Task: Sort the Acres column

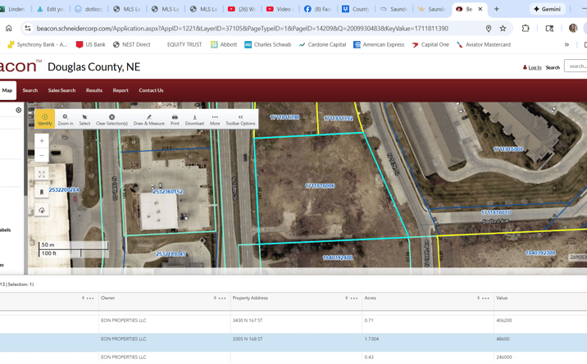Action: (x=479, y=298)
